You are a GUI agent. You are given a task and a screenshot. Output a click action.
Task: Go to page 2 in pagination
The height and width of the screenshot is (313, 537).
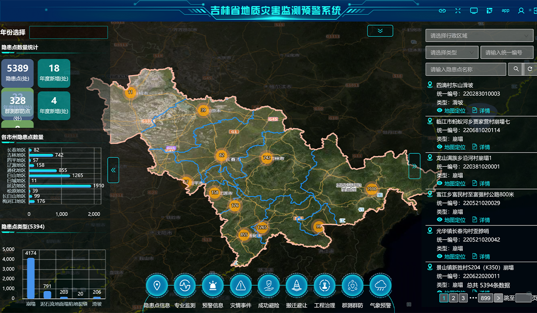click(453, 298)
